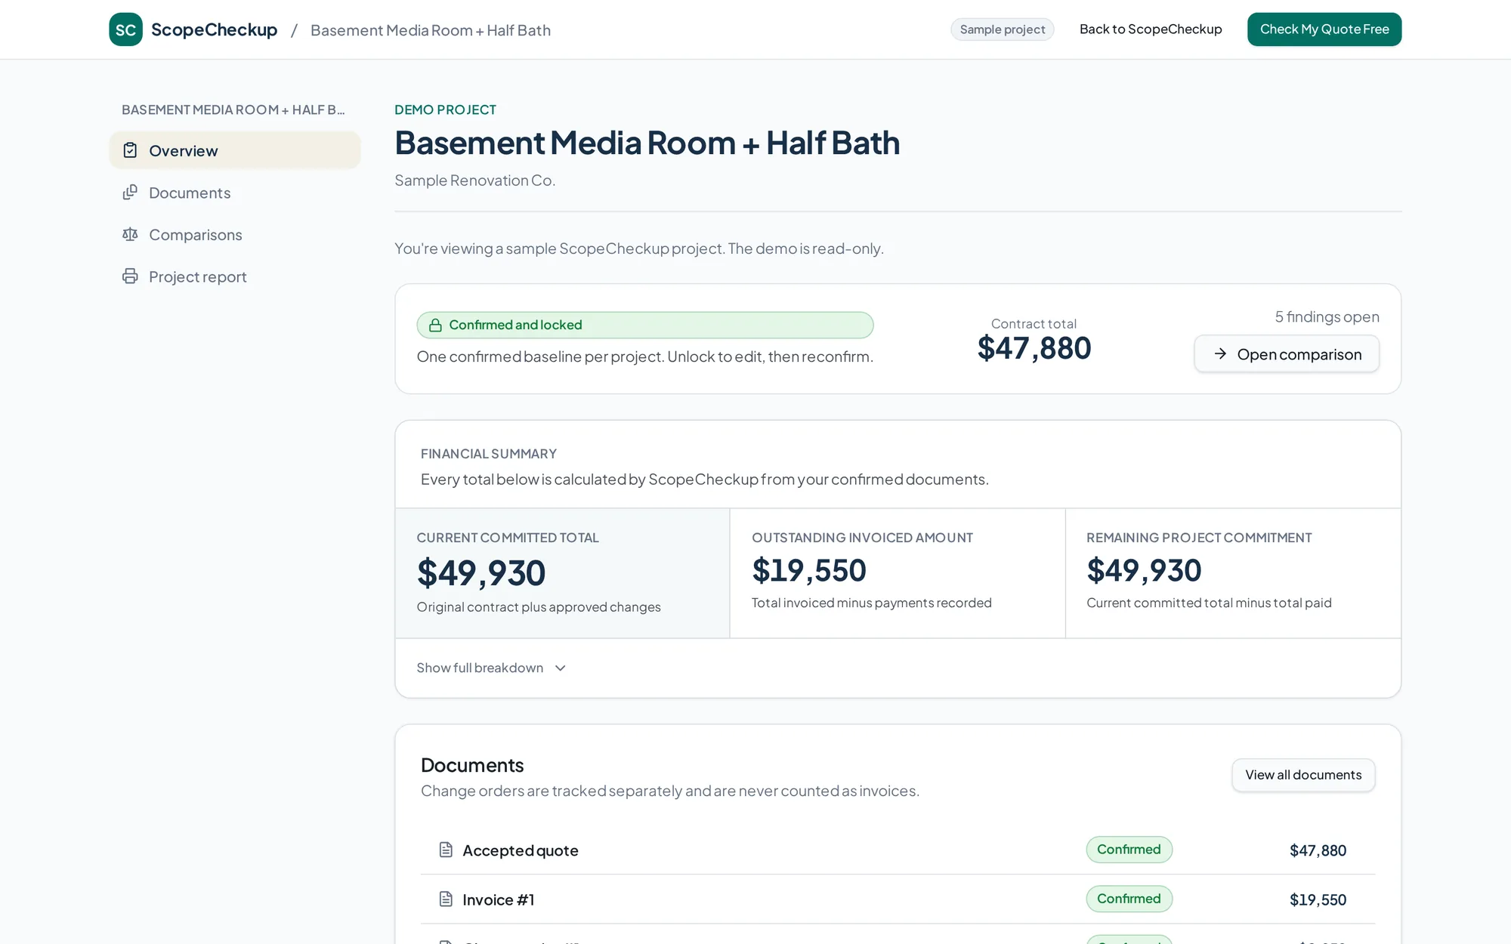Click the Contract total $47,880 value
1511x944 pixels.
click(x=1034, y=348)
